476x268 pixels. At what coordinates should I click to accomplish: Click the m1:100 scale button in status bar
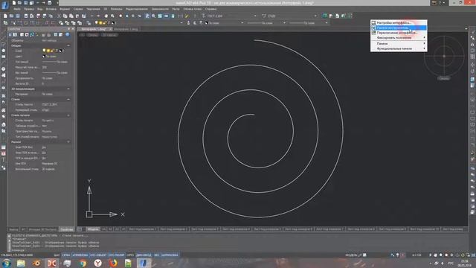(416, 255)
